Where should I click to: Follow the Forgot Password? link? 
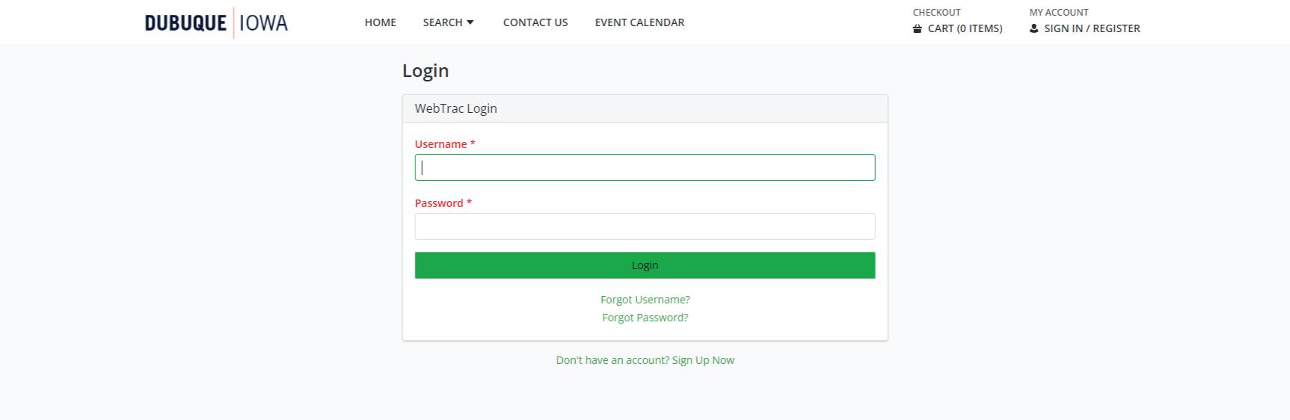645,318
